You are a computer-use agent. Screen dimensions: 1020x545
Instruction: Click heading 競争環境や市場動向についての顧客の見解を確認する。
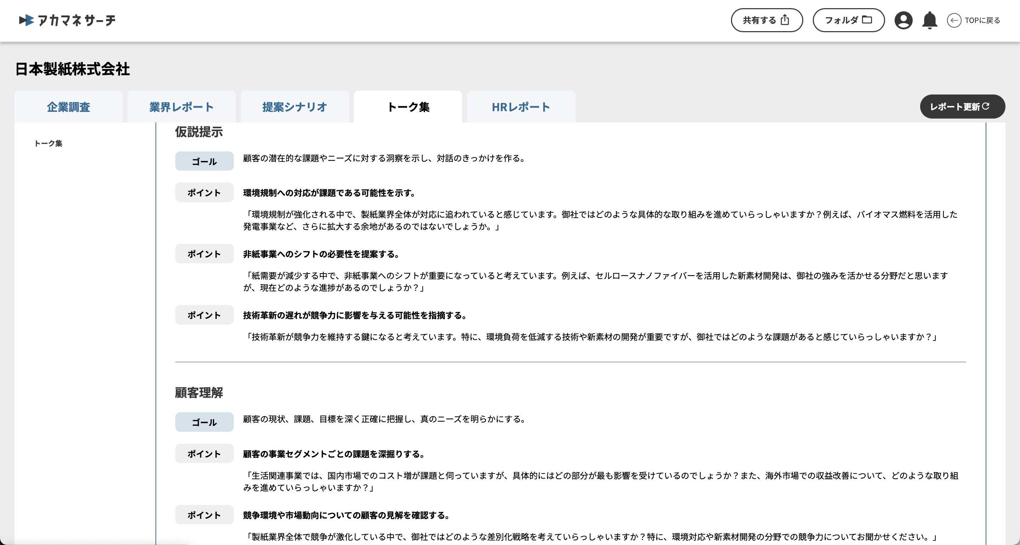click(347, 515)
